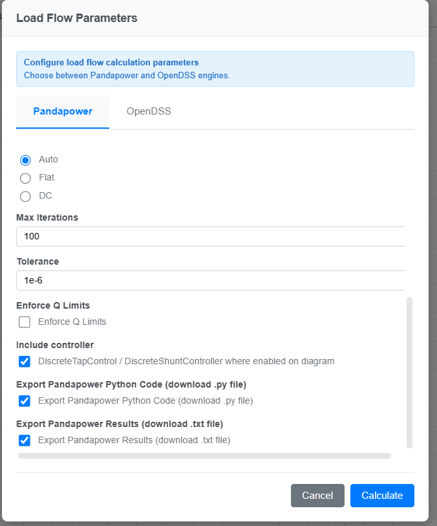Viewport: 437px width, 526px height.
Task: Select the Flat initialization option
Action: click(25, 178)
